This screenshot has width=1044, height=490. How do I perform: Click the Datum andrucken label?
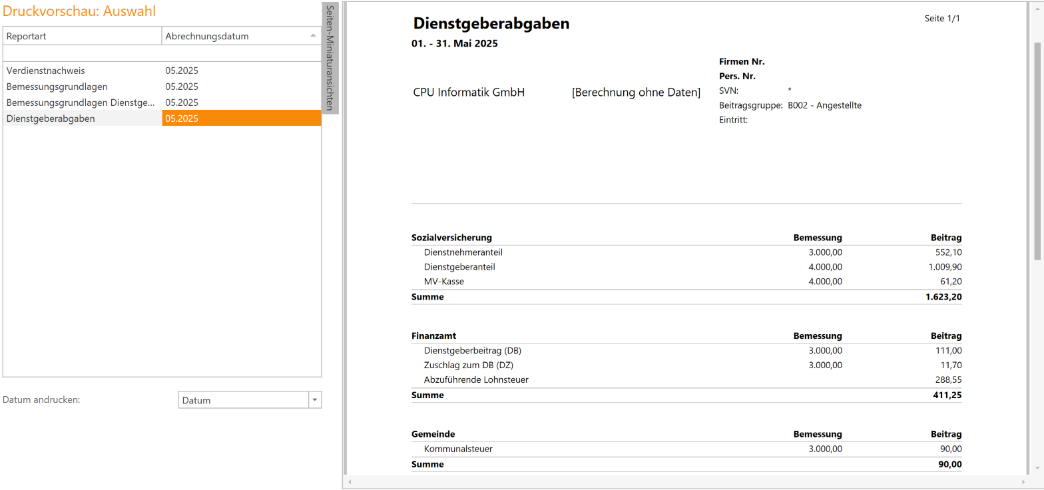click(42, 400)
